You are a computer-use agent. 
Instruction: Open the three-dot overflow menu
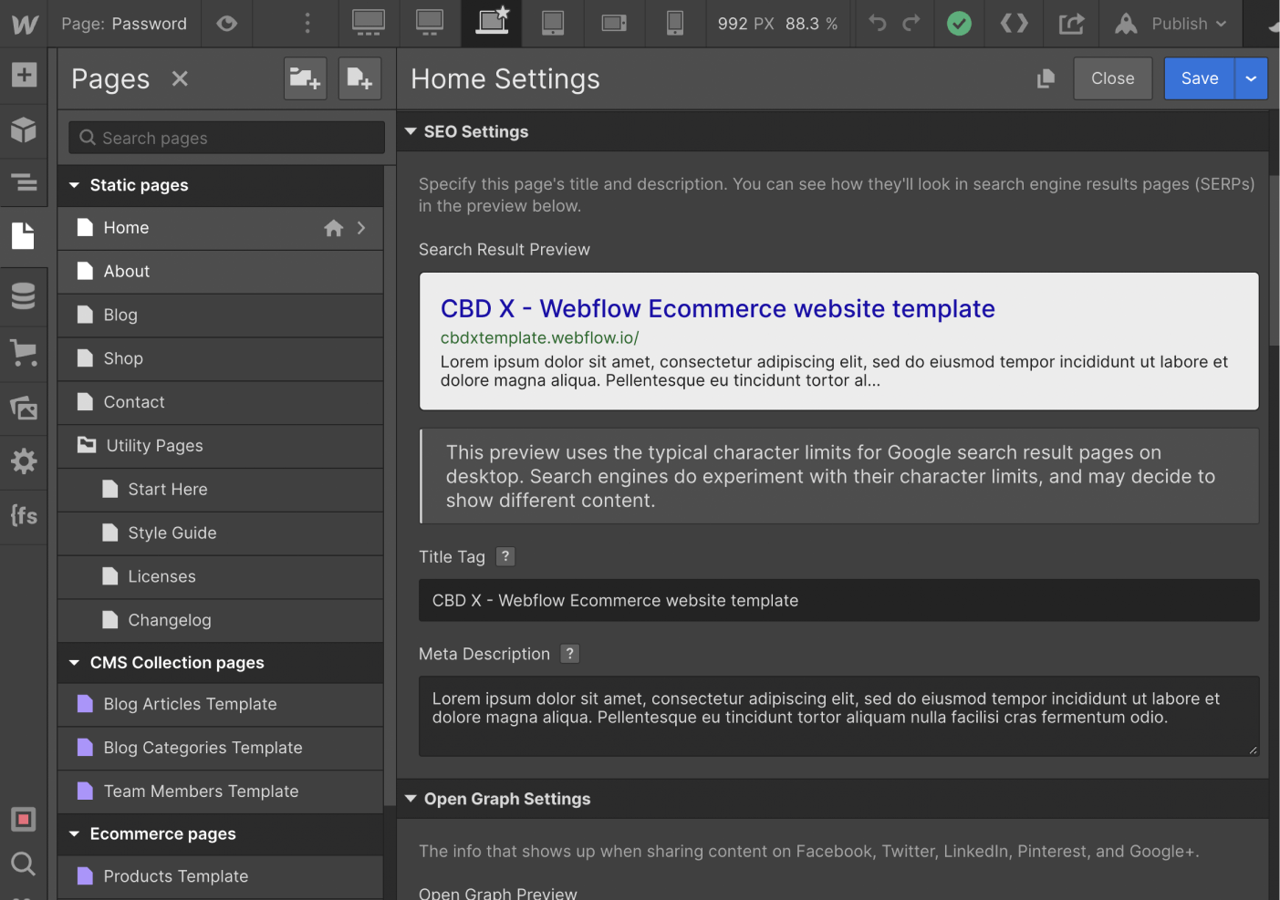coord(306,24)
